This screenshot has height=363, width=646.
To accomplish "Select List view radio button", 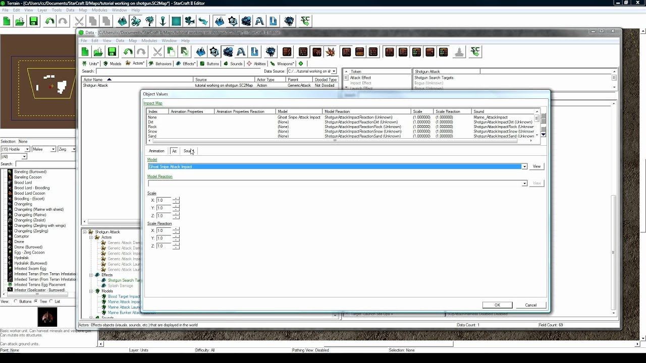I will click(51, 301).
